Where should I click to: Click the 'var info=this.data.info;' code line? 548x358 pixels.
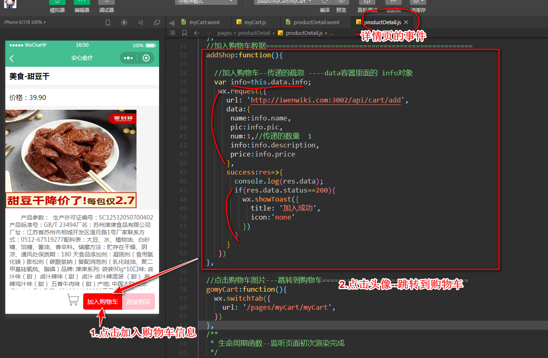[x=263, y=82]
